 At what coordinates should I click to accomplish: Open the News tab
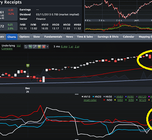point(70,37)
